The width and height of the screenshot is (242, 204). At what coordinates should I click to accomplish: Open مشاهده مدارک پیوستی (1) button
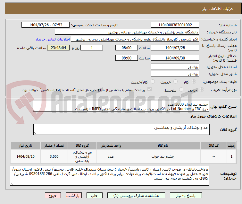click(x=136, y=196)
